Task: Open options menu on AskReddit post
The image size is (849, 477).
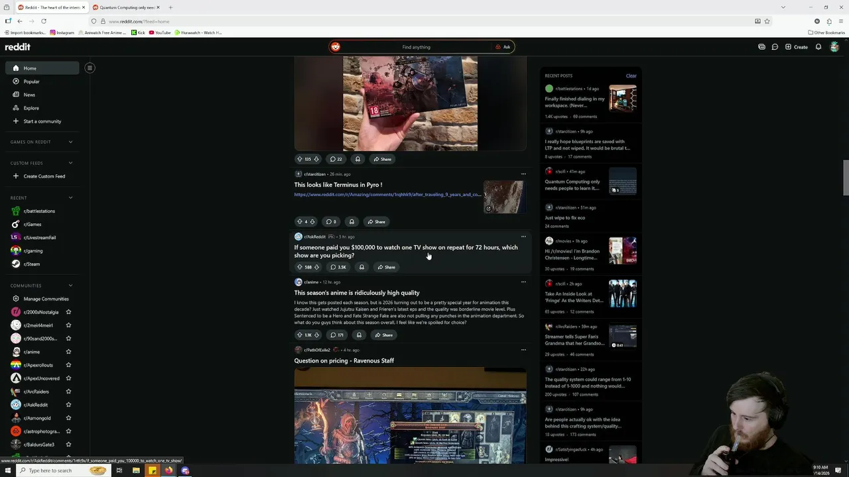Action: click(523, 237)
